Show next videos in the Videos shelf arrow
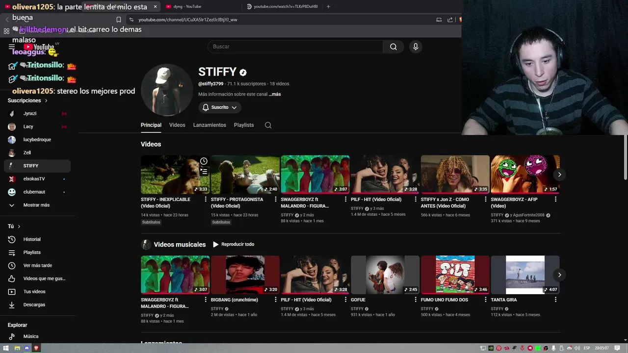This screenshot has height=353, width=628. coord(559,175)
